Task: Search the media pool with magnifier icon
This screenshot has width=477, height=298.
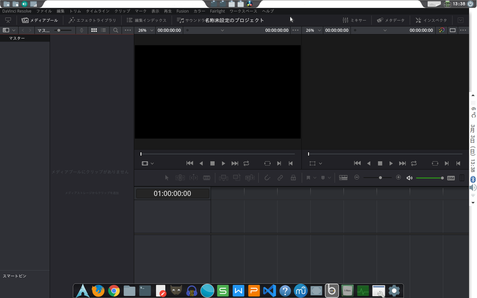Action: pyautogui.click(x=116, y=30)
